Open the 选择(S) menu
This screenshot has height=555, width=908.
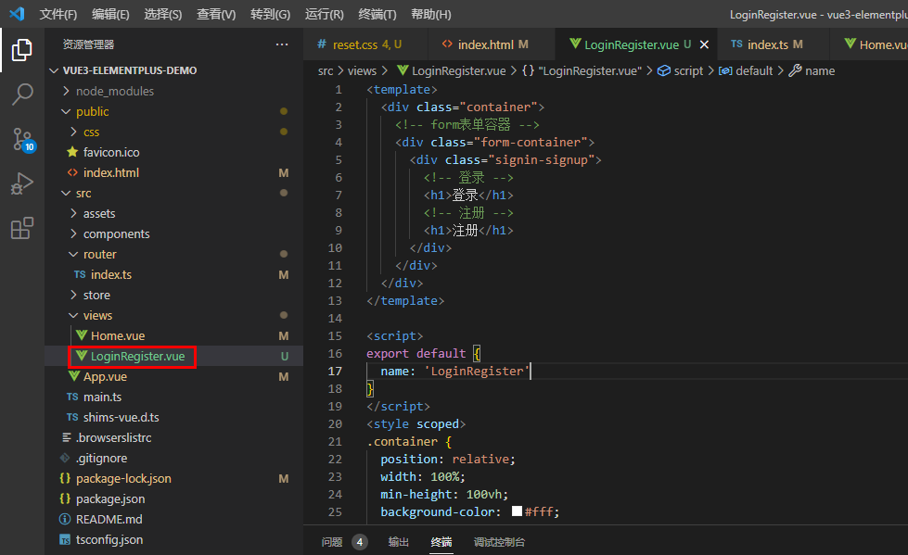(x=162, y=15)
